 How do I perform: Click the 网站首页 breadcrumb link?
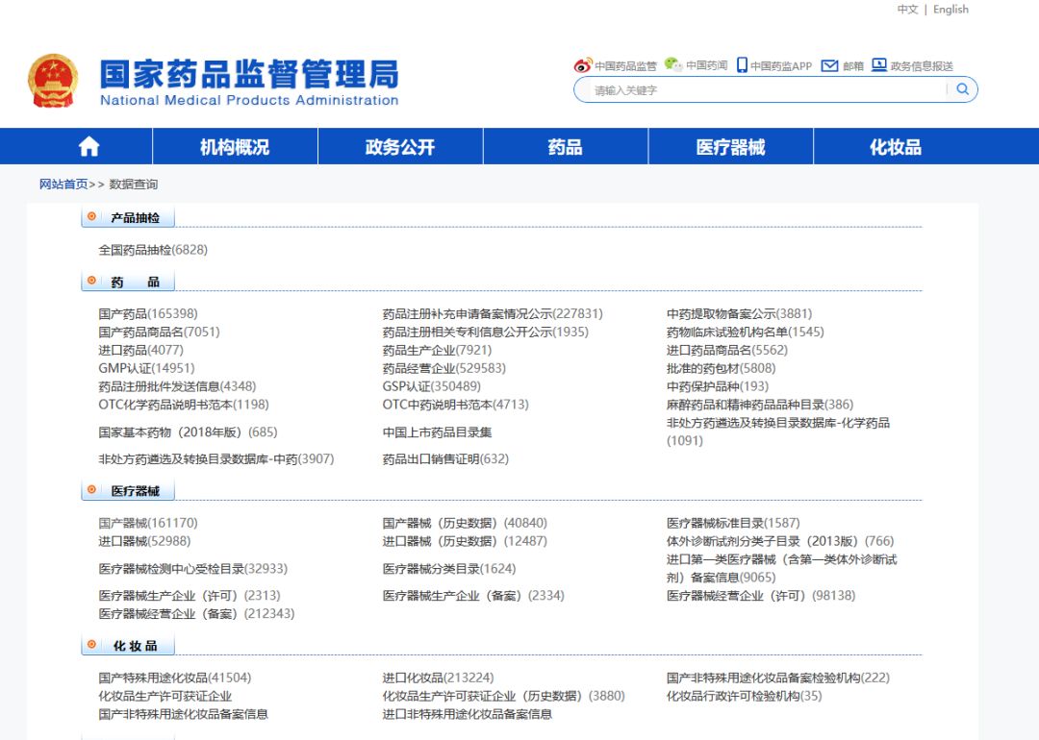point(63,185)
